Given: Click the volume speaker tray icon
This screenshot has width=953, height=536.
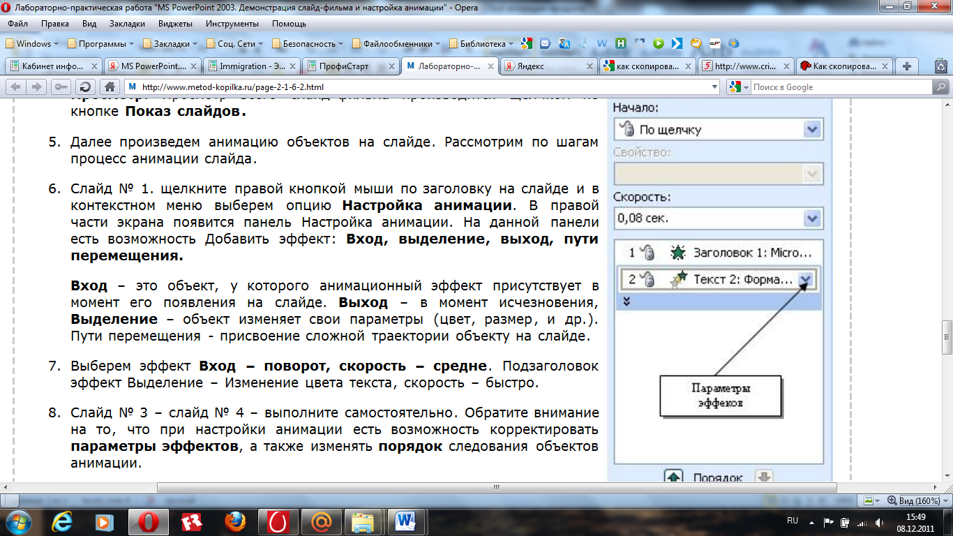Looking at the screenshot, I should pos(880,522).
